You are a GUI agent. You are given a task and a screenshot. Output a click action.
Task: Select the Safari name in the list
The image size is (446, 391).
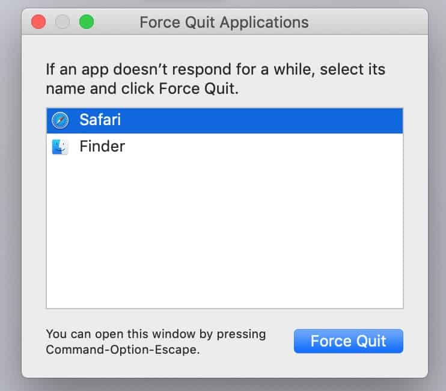click(100, 120)
